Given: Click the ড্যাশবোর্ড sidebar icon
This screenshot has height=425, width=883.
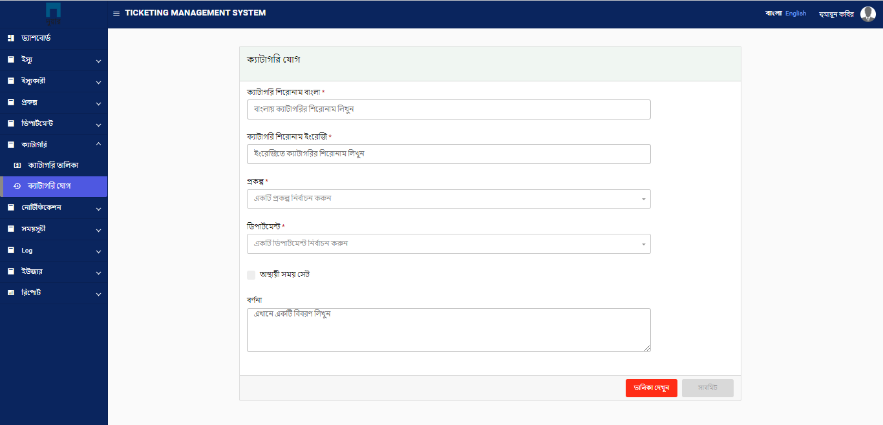Looking at the screenshot, I should pyautogui.click(x=10, y=39).
